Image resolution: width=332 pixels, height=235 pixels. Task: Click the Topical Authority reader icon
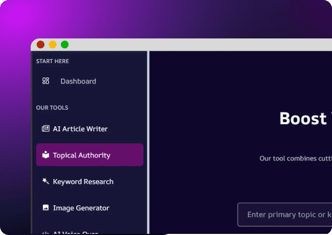point(45,155)
